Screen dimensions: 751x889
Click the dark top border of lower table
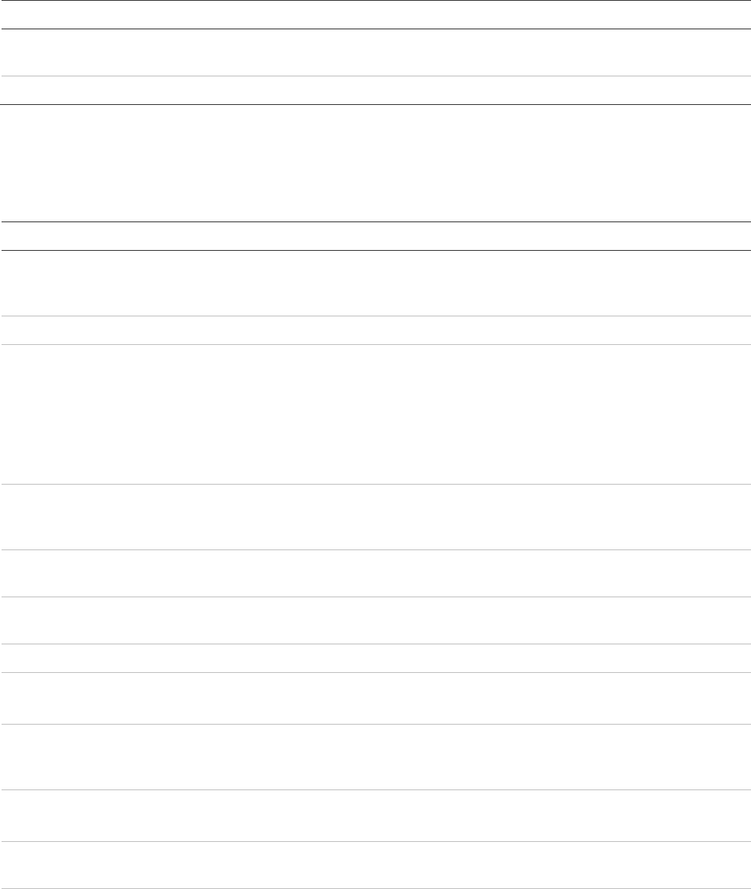[x=375, y=222]
